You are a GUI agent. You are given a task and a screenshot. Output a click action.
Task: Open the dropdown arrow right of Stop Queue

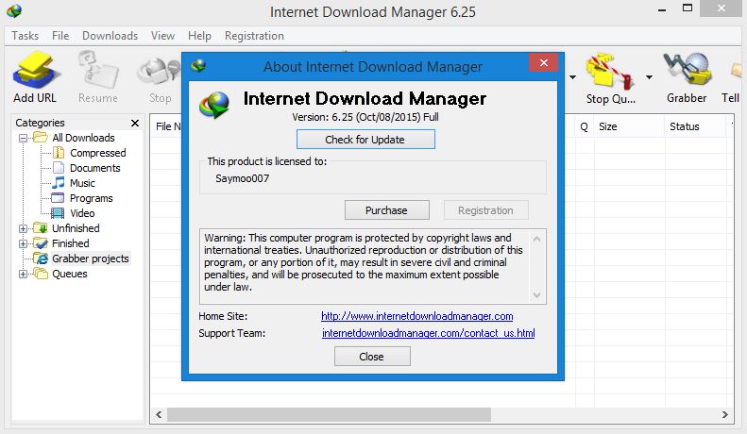click(x=649, y=77)
